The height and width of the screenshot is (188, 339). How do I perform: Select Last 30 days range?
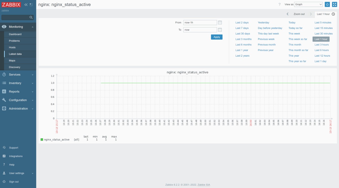[243, 34]
